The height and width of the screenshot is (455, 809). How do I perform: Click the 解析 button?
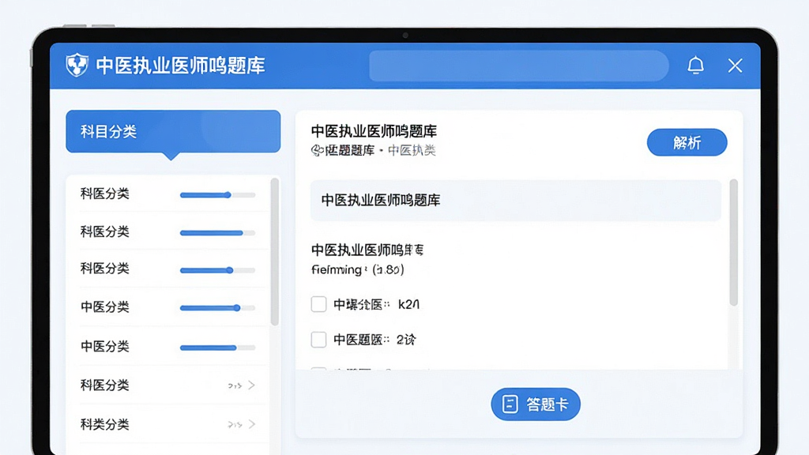[x=687, y=142]
